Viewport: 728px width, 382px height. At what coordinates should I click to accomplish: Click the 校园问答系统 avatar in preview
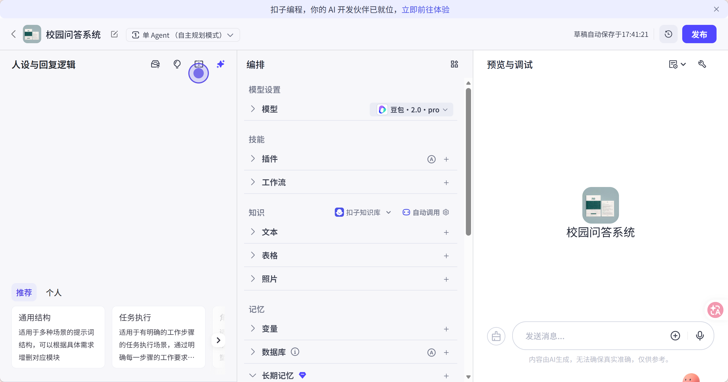pos(601,205)
